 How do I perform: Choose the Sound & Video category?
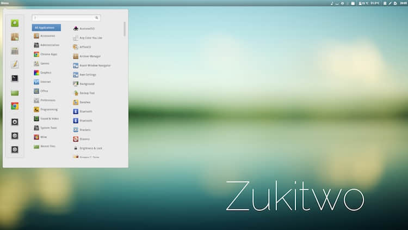[46, 119]
